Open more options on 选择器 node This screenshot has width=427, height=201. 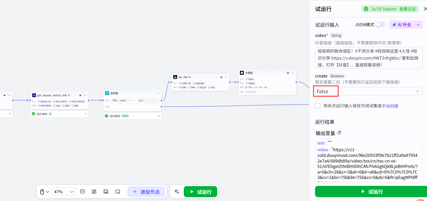tap(158, 93)
